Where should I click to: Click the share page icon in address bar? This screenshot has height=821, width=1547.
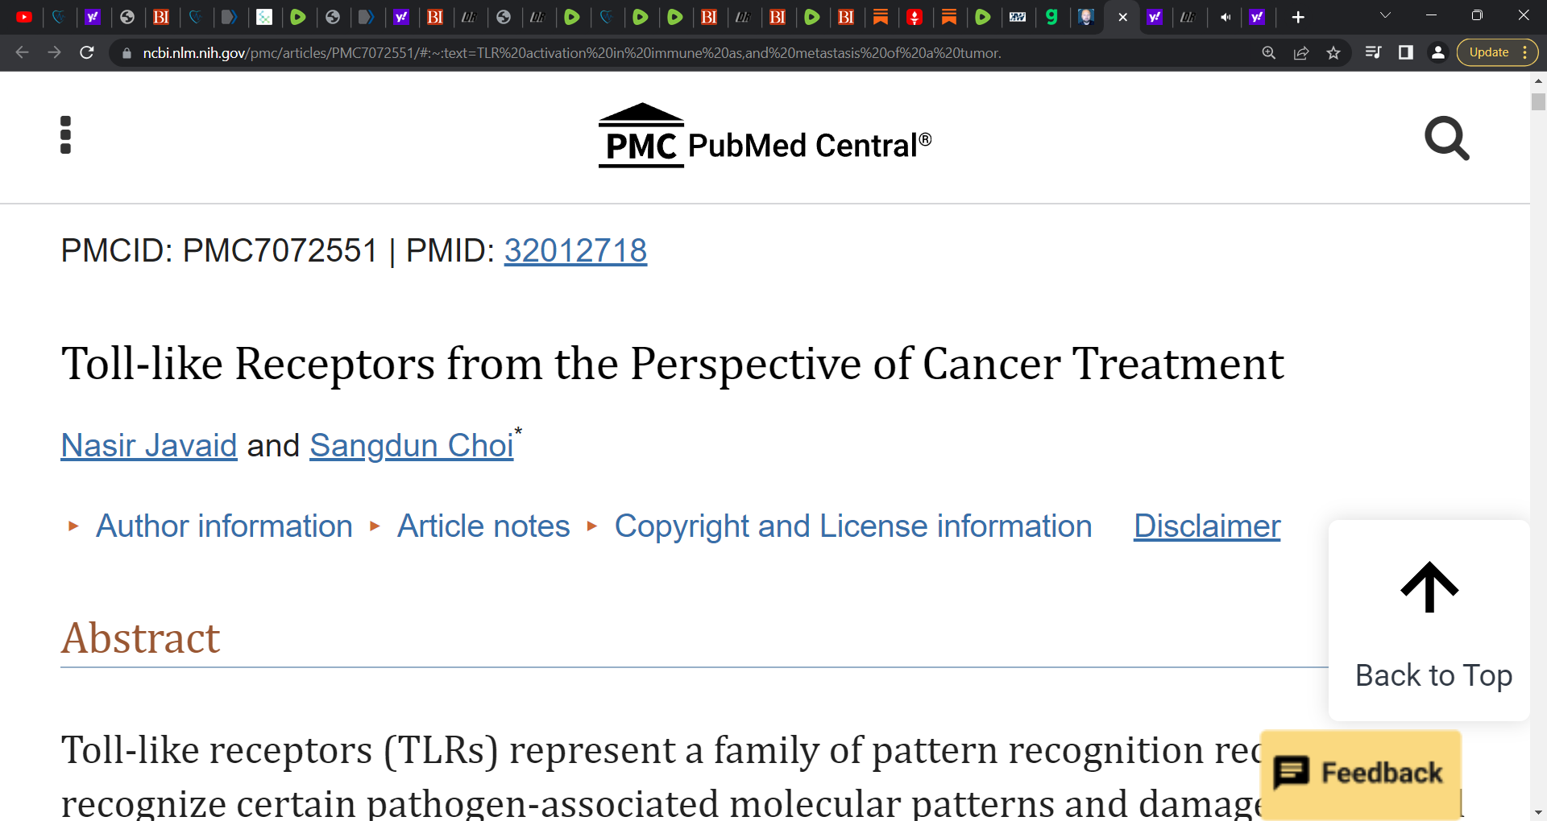[1301, 53]
